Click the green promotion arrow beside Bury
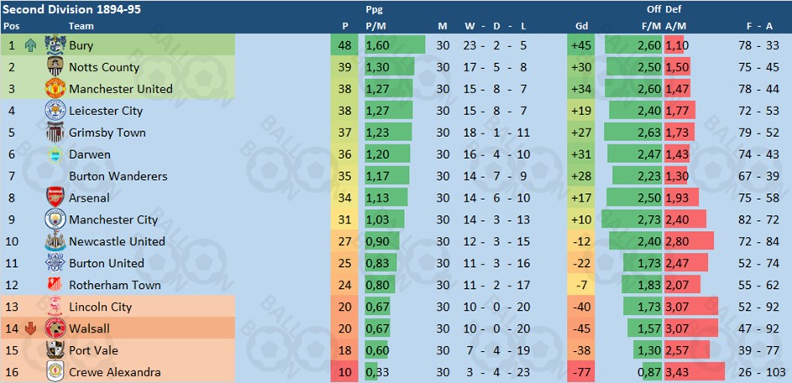The height and width of the screenshot is (383, 792). (31, 45)
